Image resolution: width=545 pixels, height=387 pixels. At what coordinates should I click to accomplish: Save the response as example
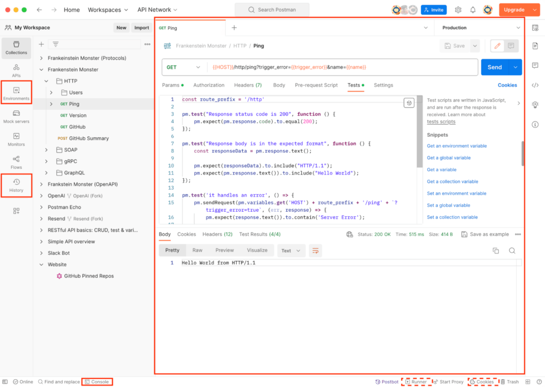[485, 234]
